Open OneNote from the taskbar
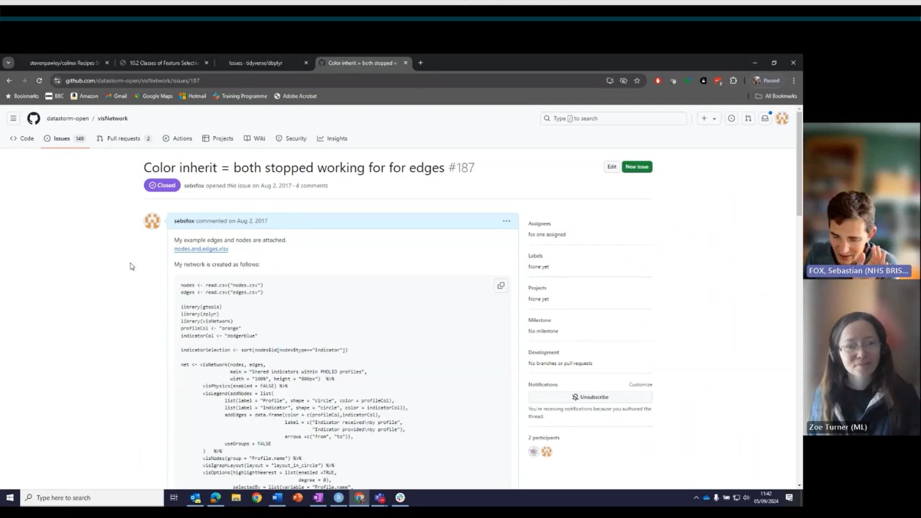This screenshot has height=518, width=921. point(318,498)
